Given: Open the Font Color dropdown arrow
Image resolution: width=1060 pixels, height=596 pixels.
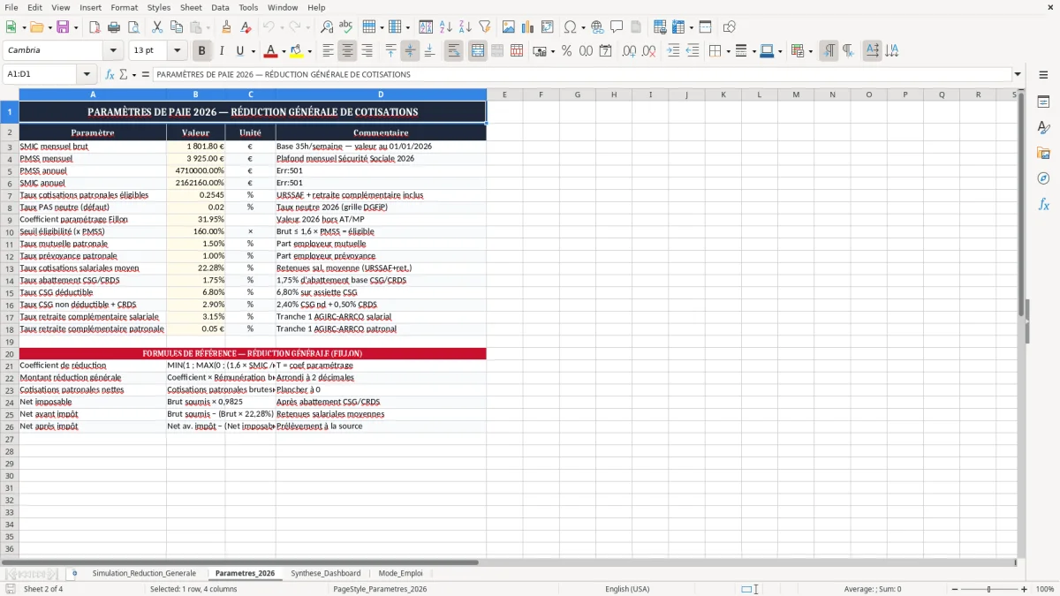Looking at the screenshot, I should (284, 51).
